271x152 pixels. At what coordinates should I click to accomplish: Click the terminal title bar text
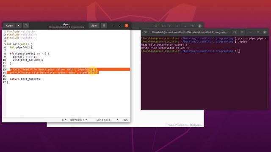190,32
